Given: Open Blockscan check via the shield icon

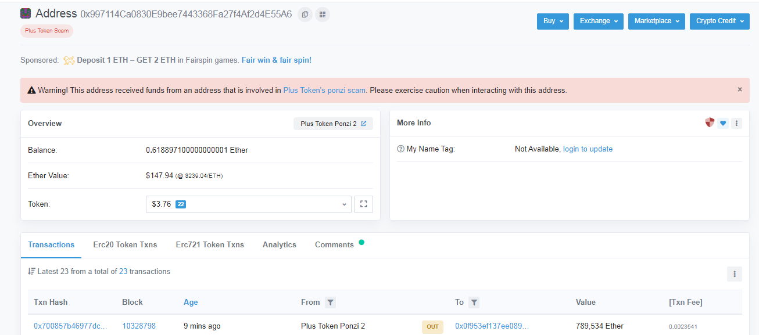Looking at the screenshot, I should pyautogui.click(x=710, y=123).
